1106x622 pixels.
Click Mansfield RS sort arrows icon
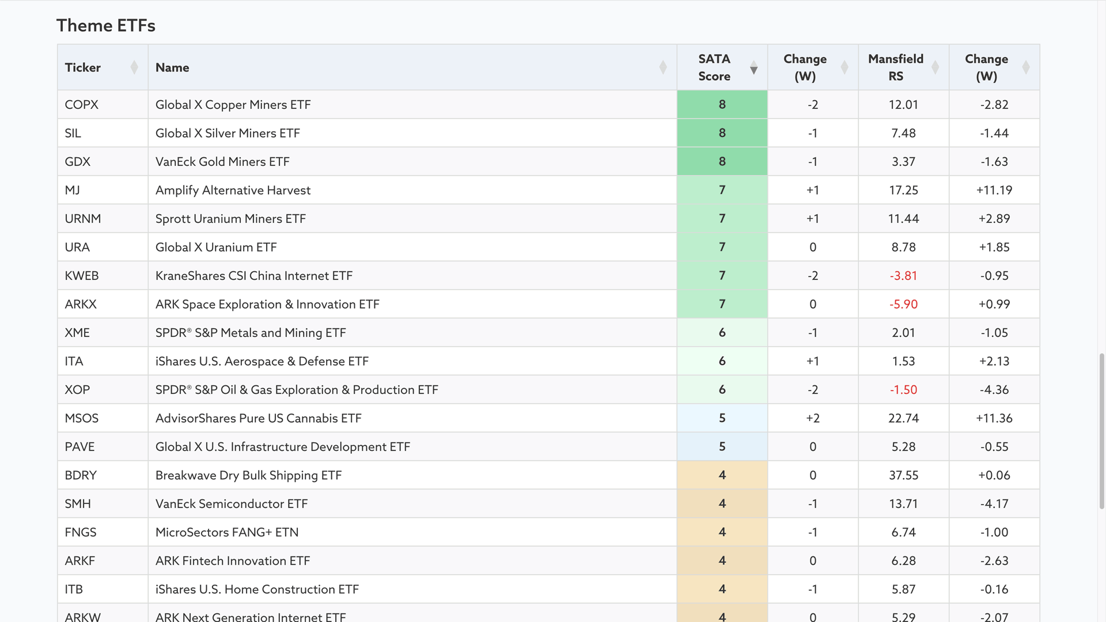pyautogui.click(x=935, y=67)
